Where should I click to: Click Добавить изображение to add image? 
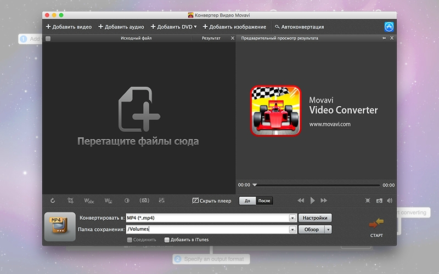[x=234, y=27]
